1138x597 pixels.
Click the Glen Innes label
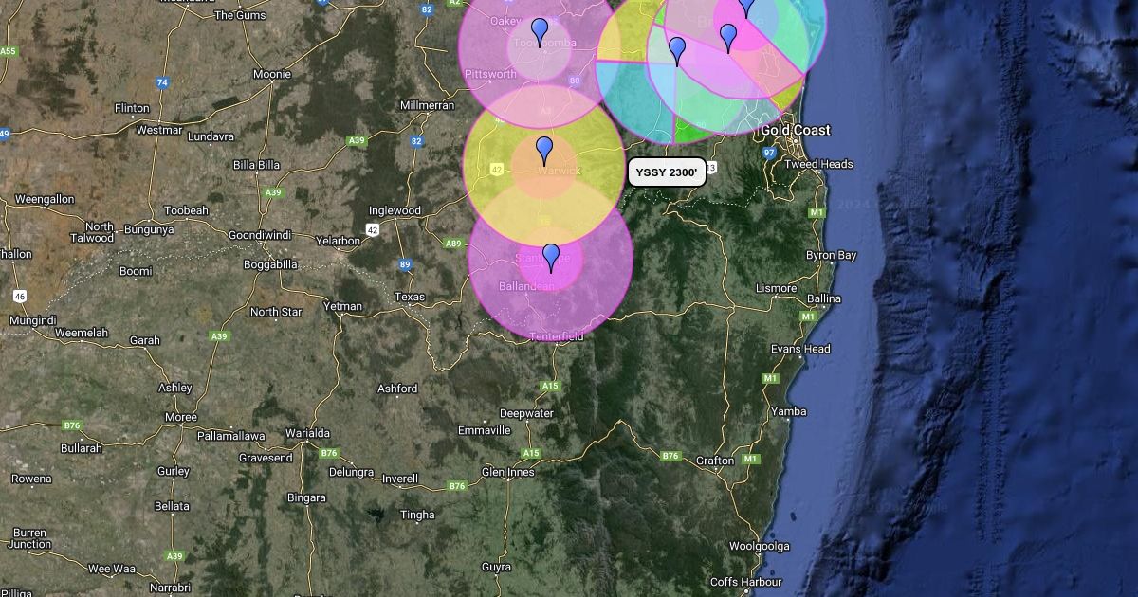pyautogui.click(x=508, y=472)
